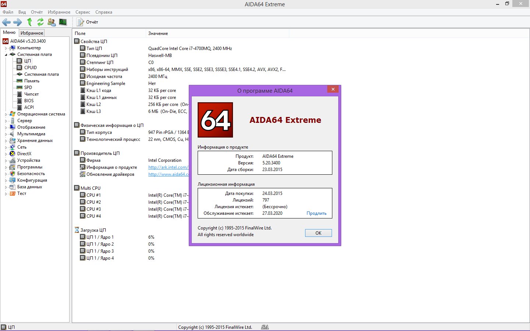Collapse the Системная плата parent node

6,55
